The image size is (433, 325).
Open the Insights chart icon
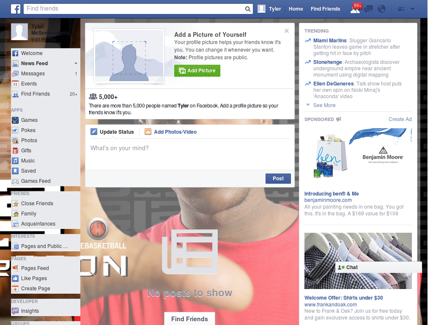point(15,311)
